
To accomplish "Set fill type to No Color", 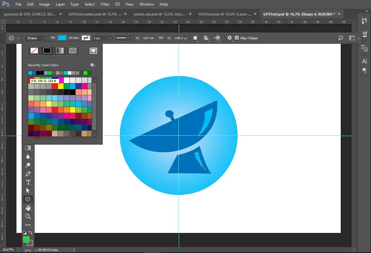I will [x=34, y=51].
